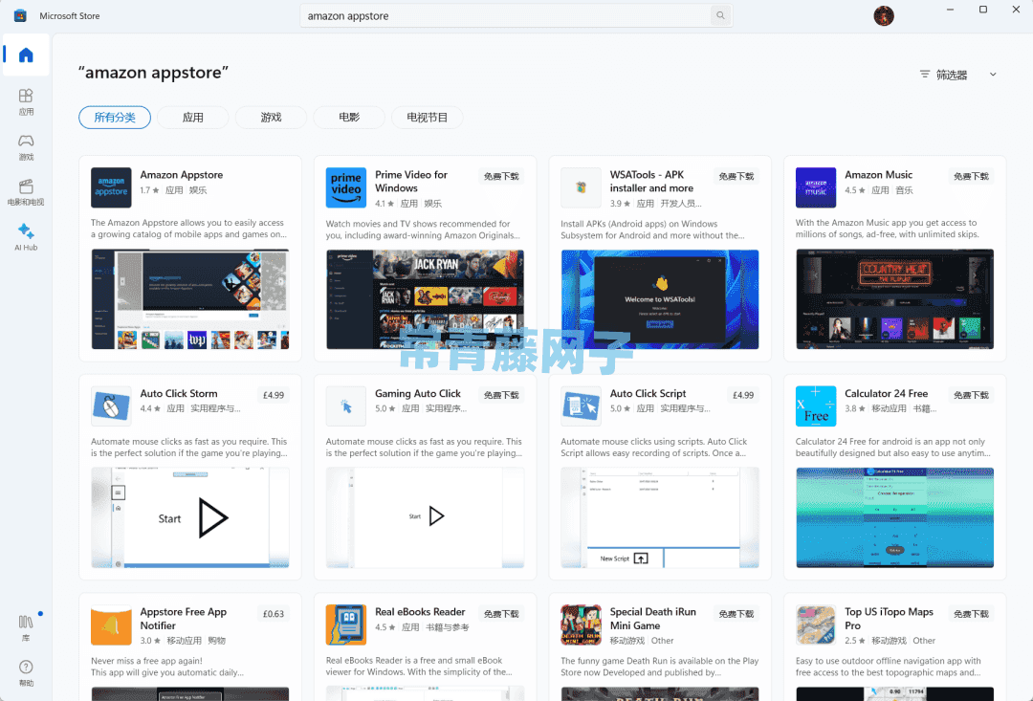The image size is (1033, 701).
Task: Open the Welcome to WSATools screenshot
Action: click(660, 299)
